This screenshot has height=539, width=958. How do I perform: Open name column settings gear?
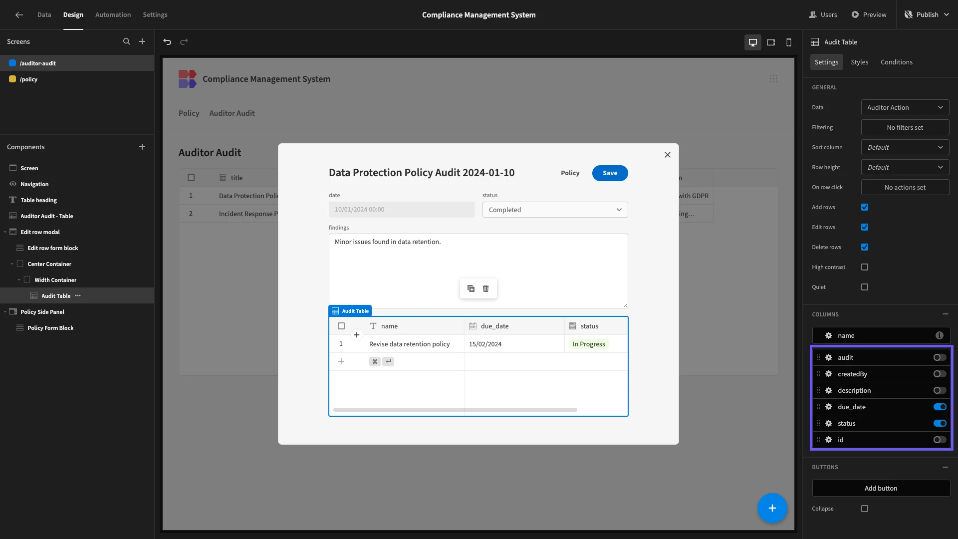(829, 335)
